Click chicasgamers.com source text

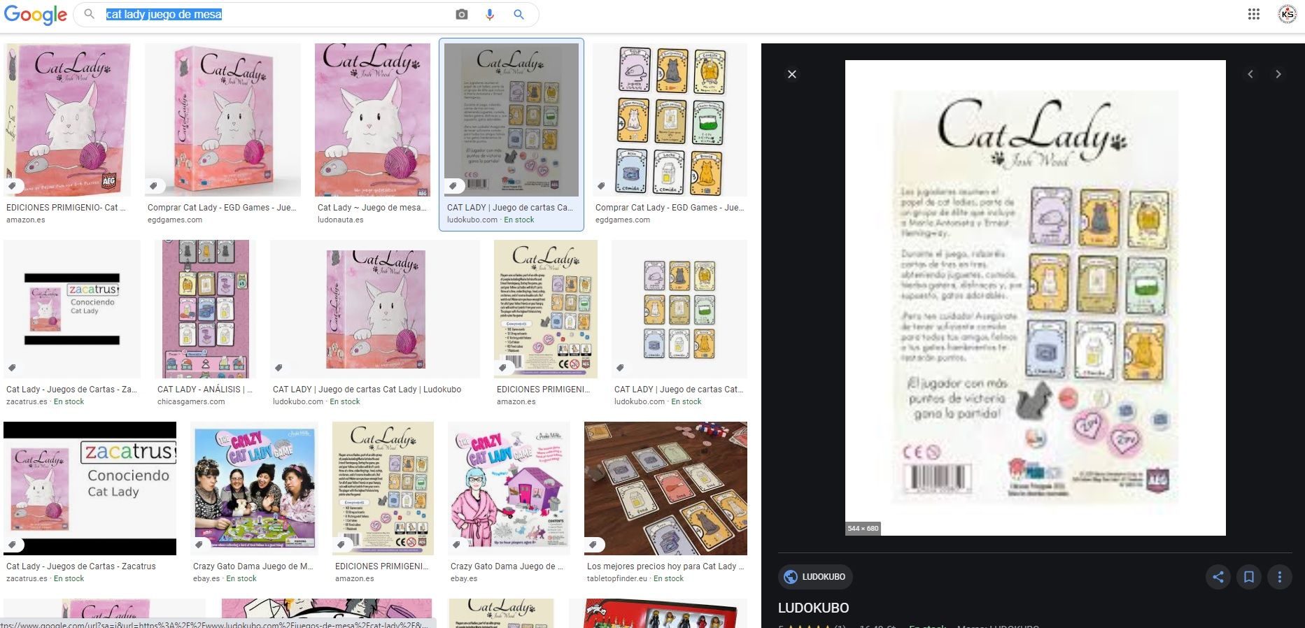191,401
